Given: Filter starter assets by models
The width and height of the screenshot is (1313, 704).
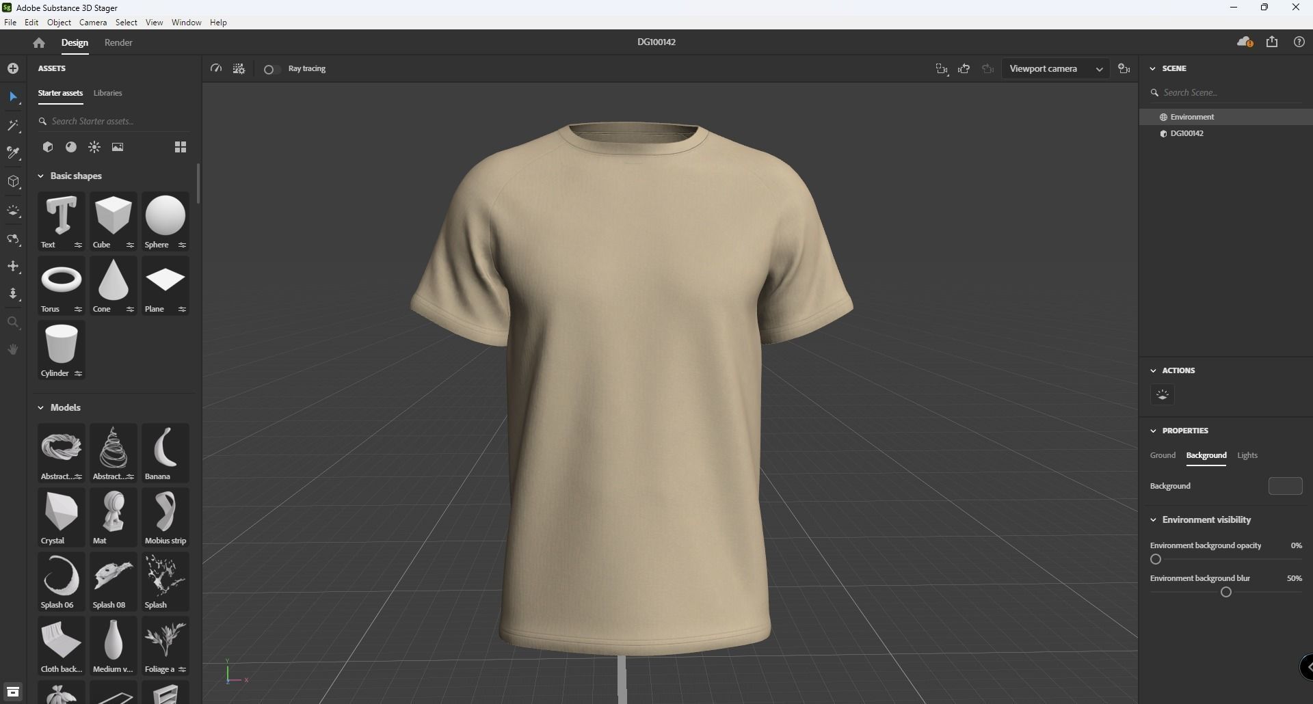Looking at the screenshot, I should click(x=48, y=147).
